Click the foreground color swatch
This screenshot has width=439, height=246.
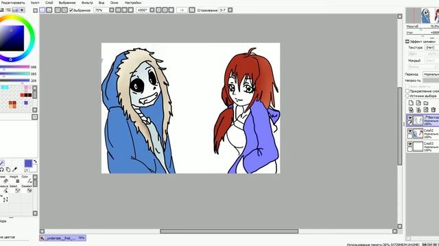coord(28,163)
